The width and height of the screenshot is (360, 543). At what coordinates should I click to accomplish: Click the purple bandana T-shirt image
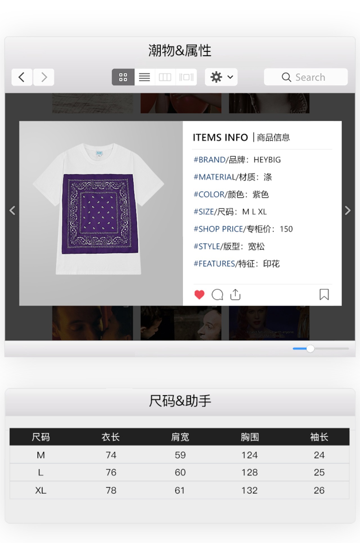(x=98, y=209)
